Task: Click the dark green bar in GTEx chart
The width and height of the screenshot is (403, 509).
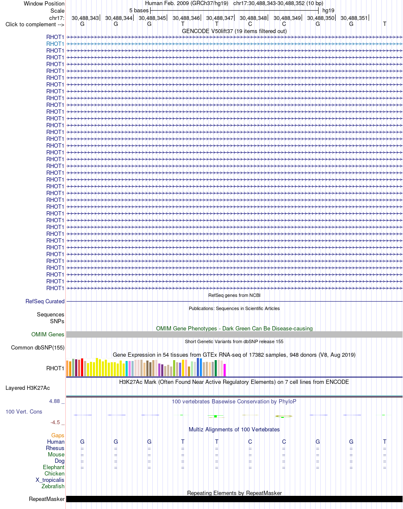Action: tap(215, 368)
